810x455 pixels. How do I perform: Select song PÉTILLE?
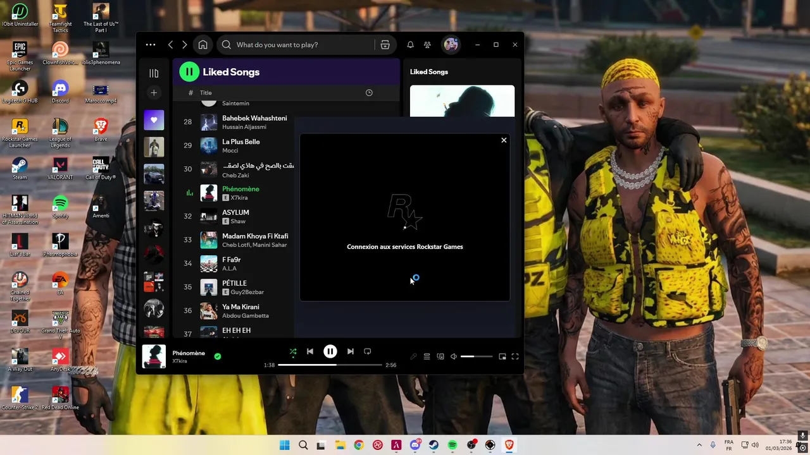coord(234,283)
